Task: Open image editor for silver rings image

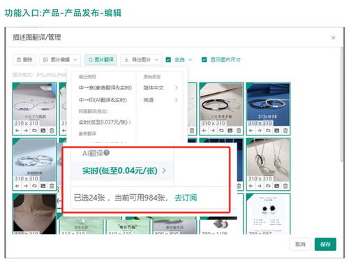Action: pyautogui.click(x=43, y=186)
